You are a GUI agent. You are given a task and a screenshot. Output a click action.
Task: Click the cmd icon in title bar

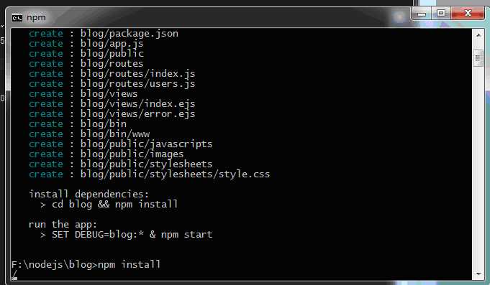coord(17,18)
